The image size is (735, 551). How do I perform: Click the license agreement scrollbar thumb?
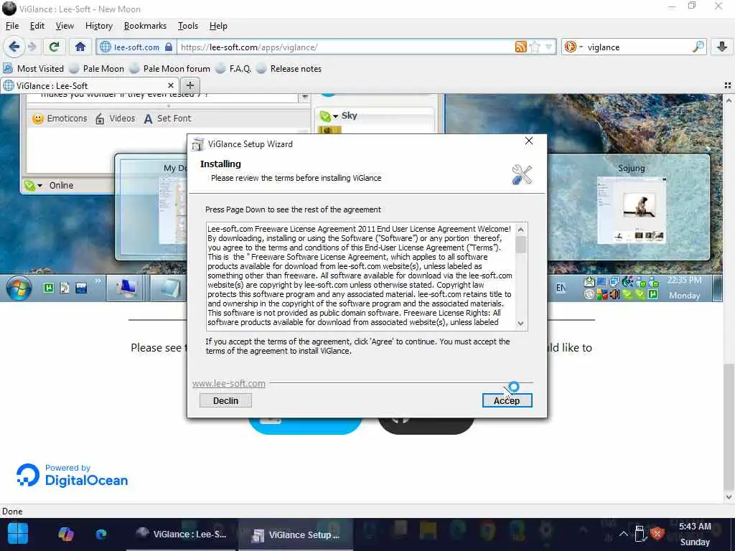pyautogui.click(x=520, y=245)
